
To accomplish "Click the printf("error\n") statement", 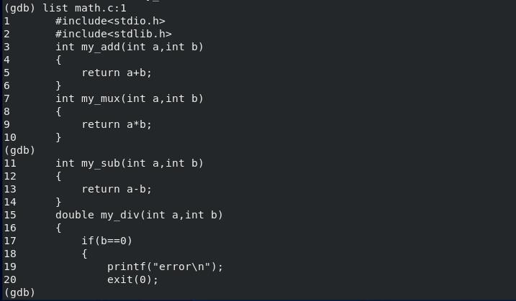I will pos(166,267).
